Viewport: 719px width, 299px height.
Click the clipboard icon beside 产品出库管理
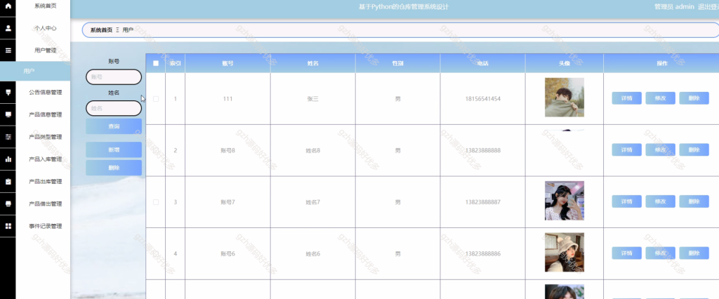(8, 182)
